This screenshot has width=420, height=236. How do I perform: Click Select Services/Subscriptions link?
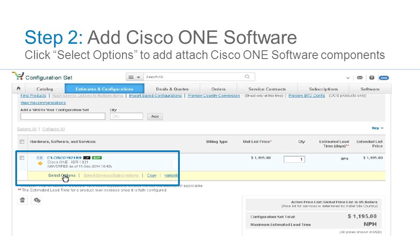111,176
